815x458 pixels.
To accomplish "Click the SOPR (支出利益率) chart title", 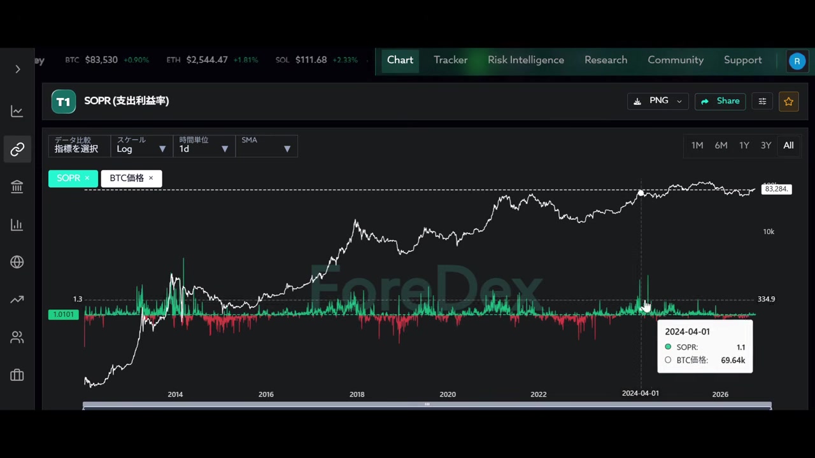I will 126,101.
